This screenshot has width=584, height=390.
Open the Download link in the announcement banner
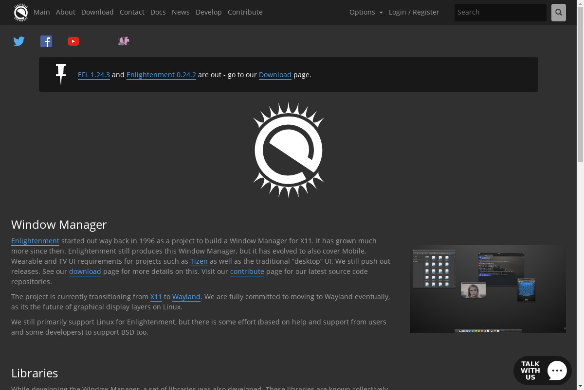tap(275, 75)
